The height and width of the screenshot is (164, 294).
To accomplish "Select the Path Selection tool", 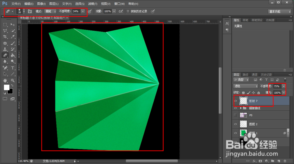I will pyautogui.click(x=5, y=74).
